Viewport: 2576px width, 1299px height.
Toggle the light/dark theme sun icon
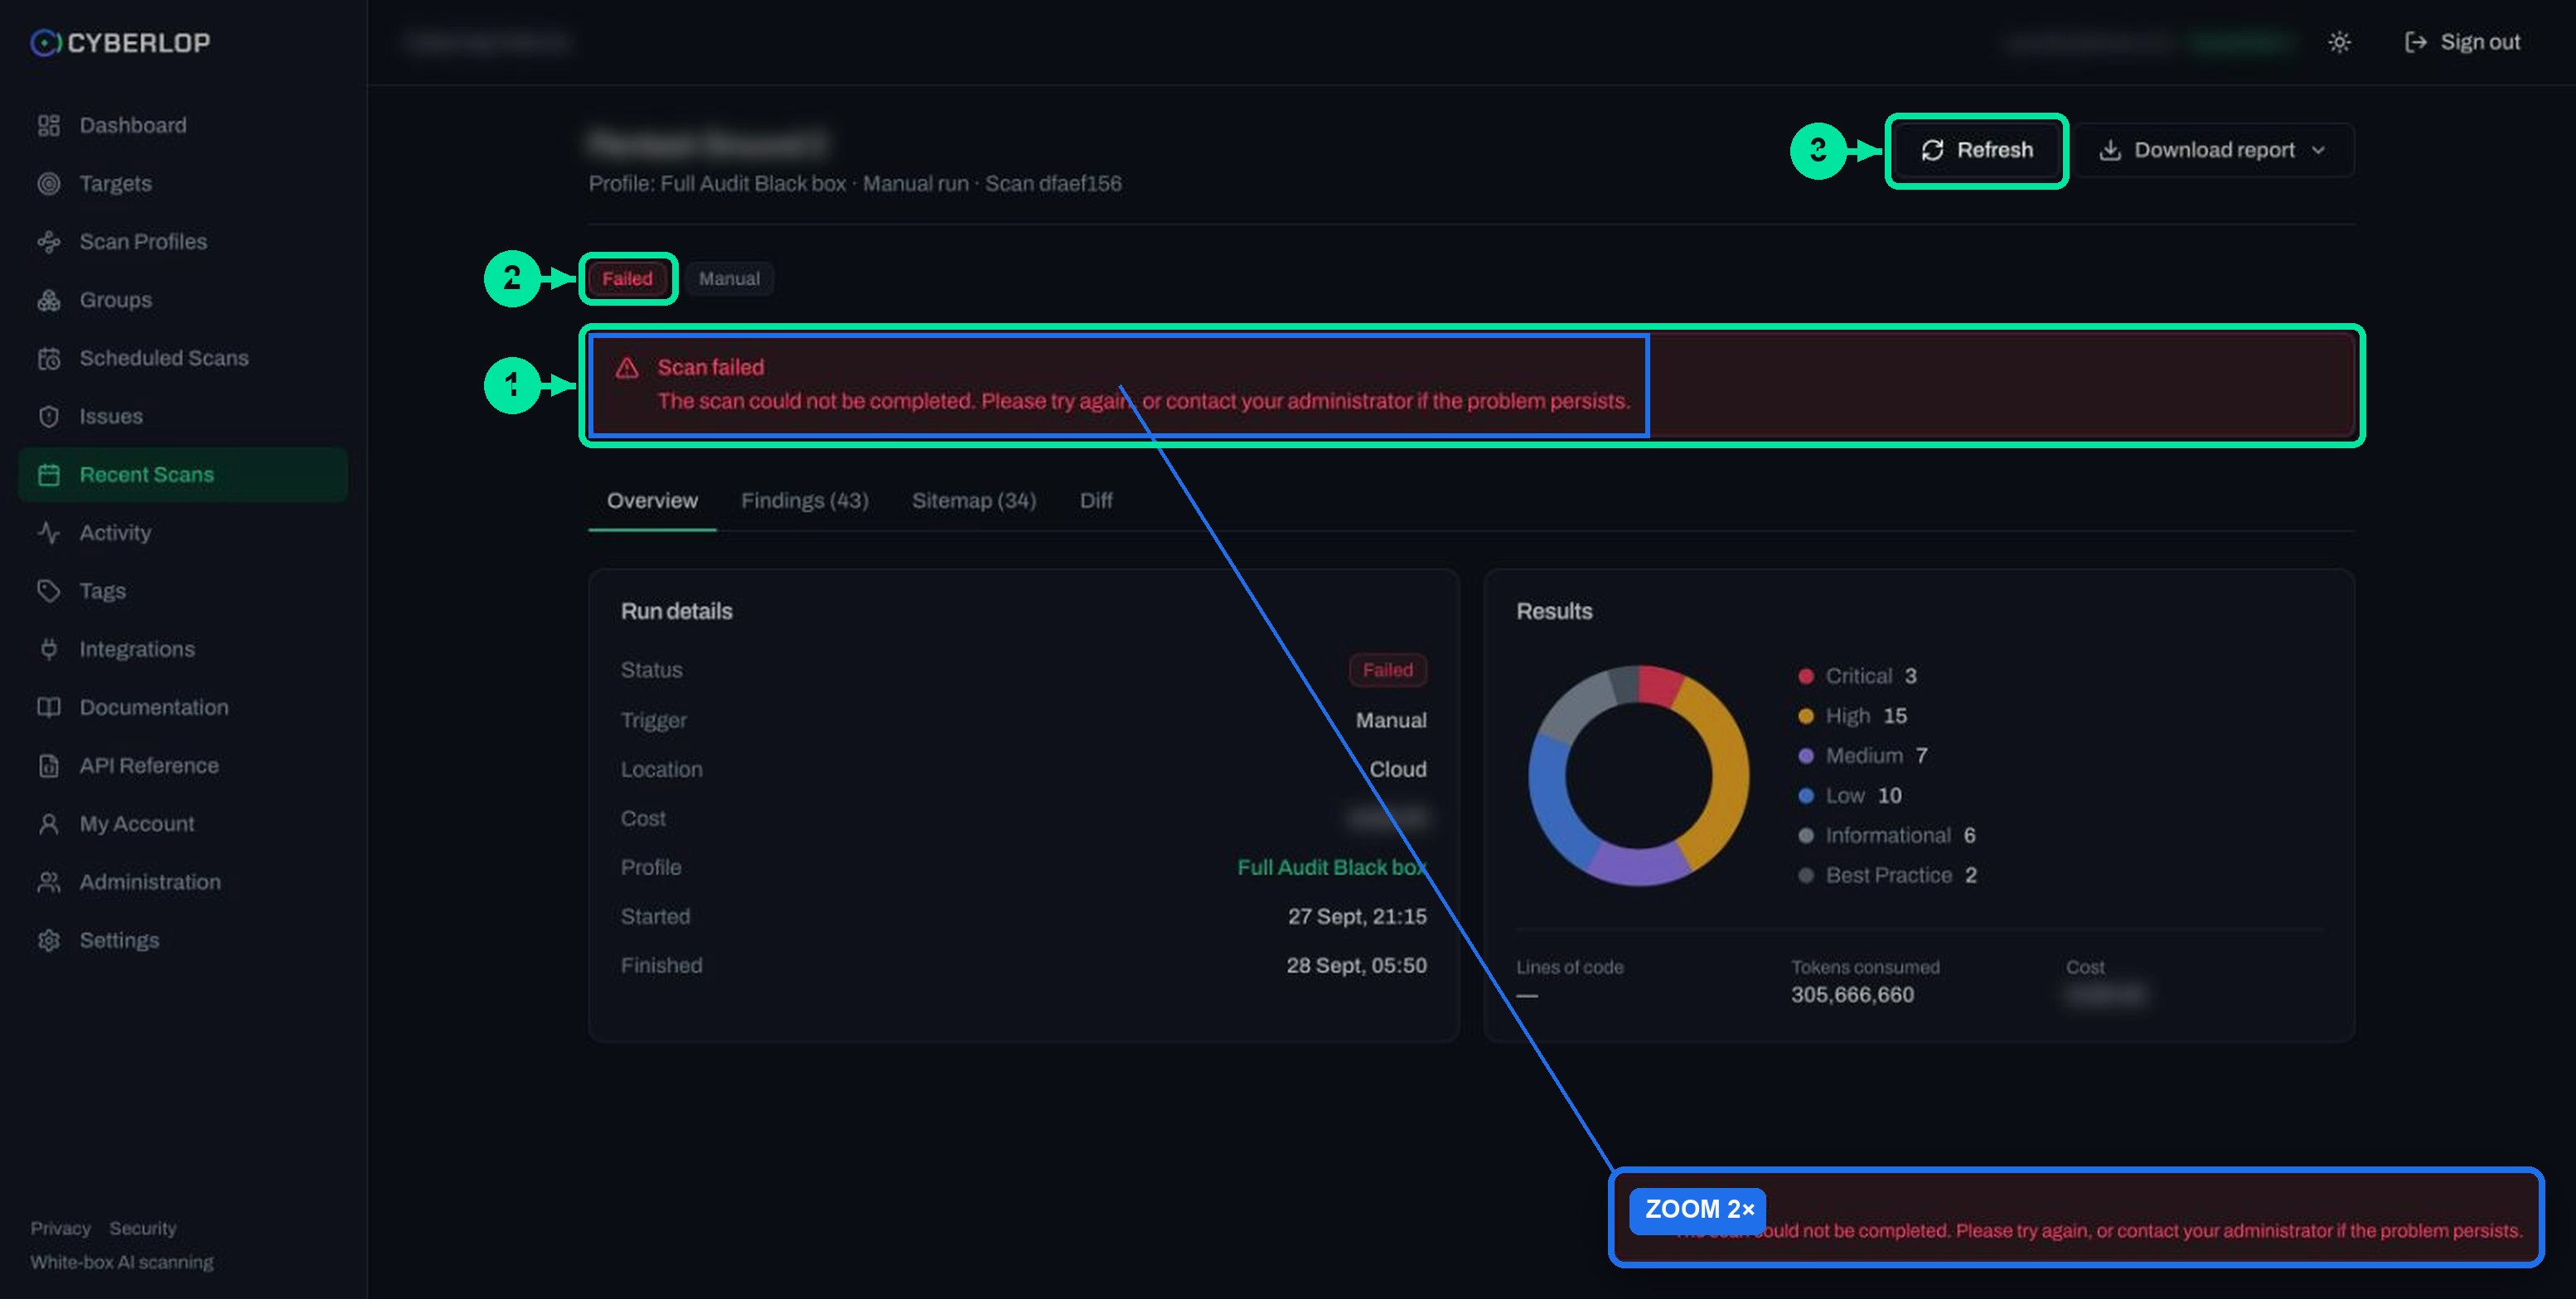tap(2339, 42)
